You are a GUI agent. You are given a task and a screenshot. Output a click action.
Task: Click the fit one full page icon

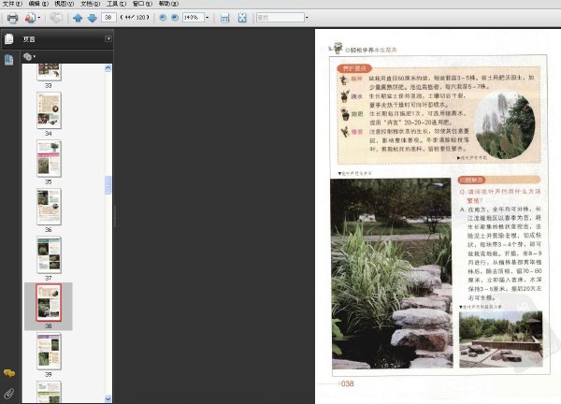click(242, 18)
